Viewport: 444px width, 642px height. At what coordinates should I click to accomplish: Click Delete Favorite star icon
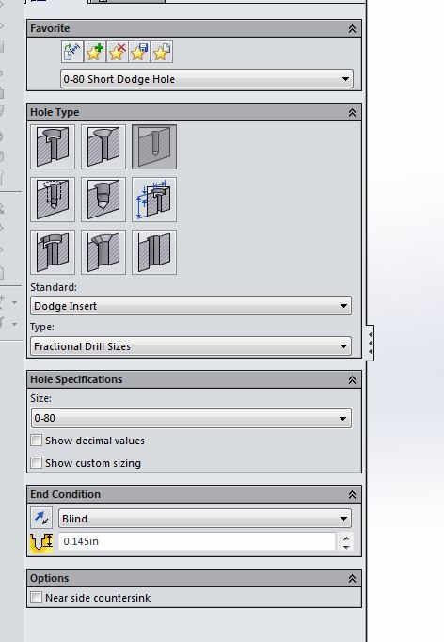[117, 52]
